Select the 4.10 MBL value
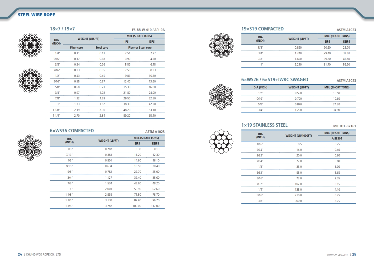 point(337,190)
